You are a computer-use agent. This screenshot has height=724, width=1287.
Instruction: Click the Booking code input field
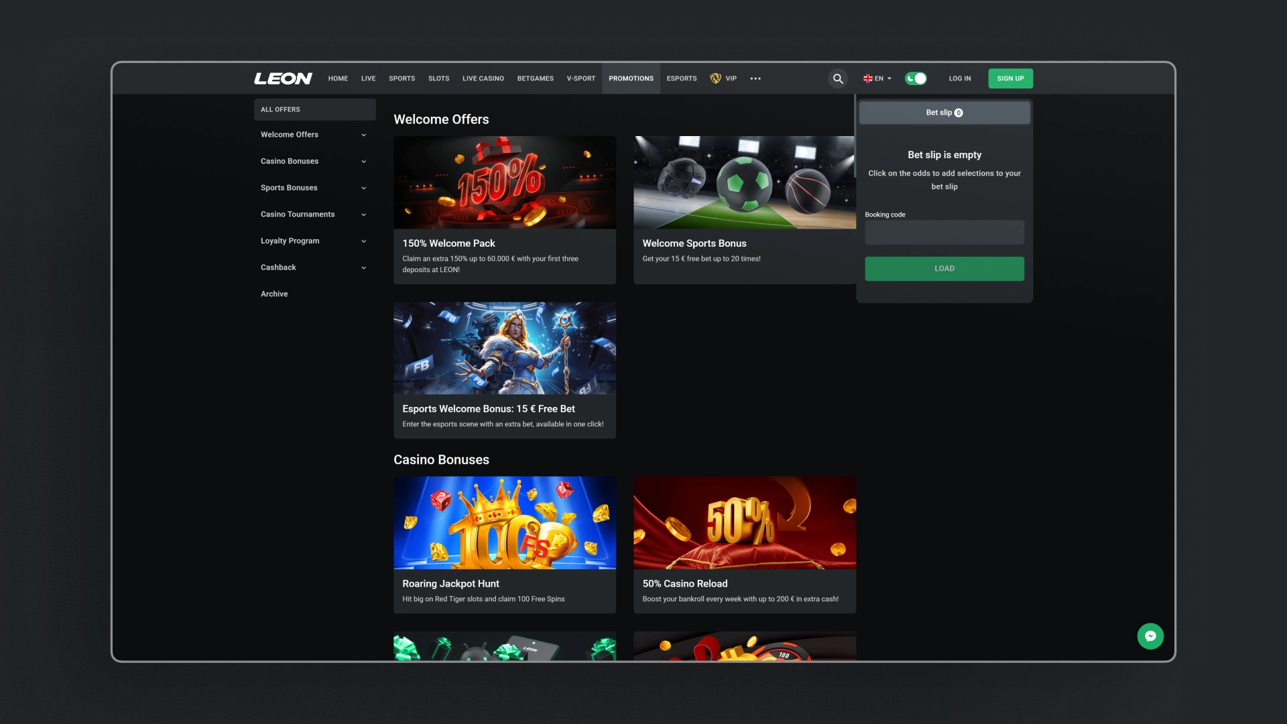click(x=944, y=233)
